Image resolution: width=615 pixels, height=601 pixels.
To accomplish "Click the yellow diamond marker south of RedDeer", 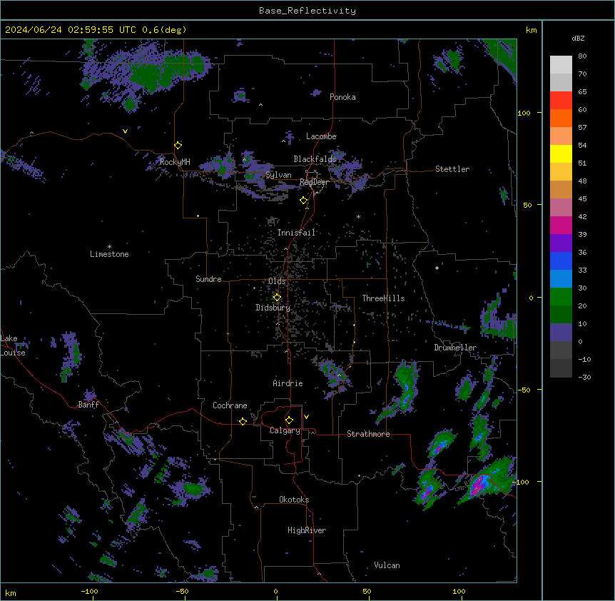I will coord(304,201).
